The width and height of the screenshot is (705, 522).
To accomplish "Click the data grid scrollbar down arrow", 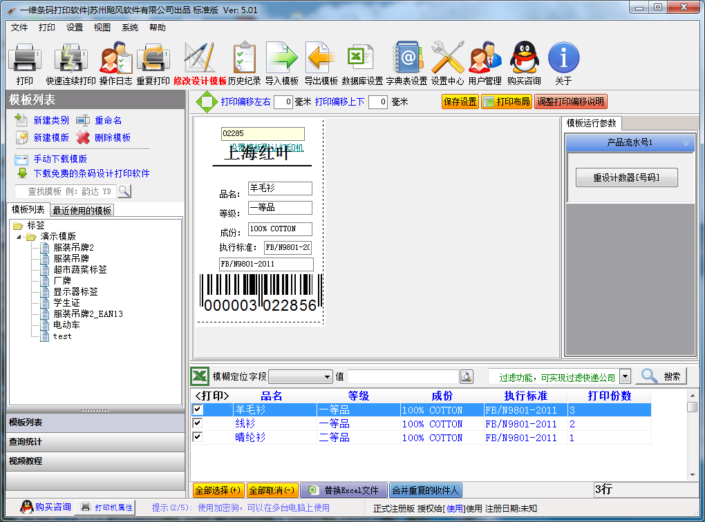I will click(x=693, y=475).
